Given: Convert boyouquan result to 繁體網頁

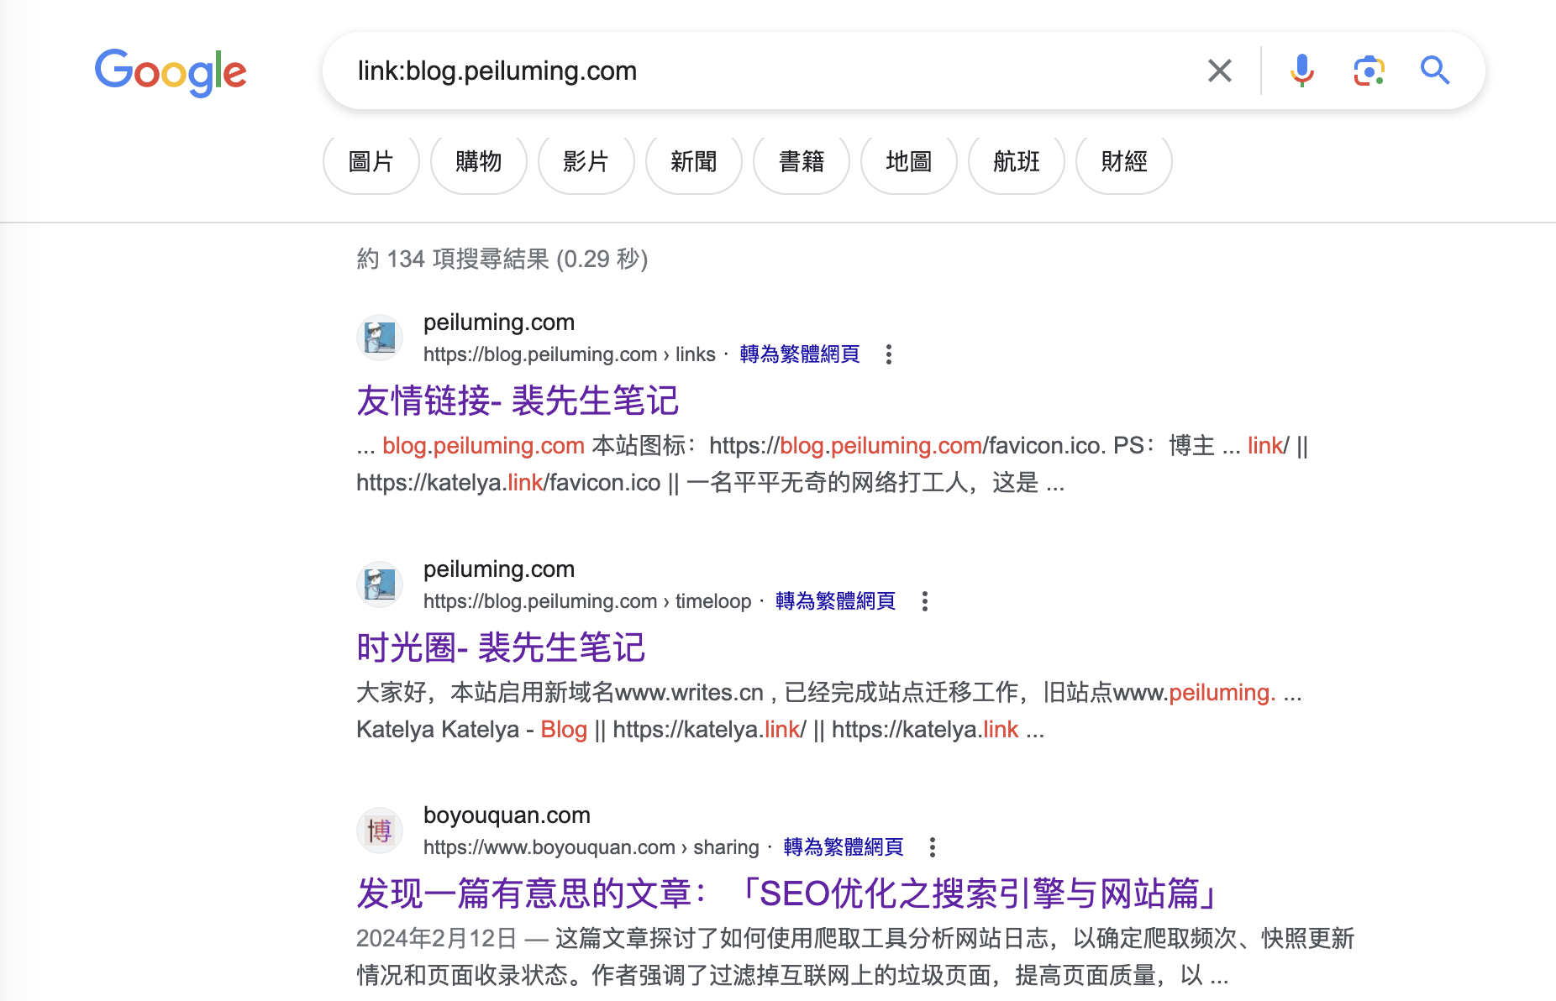Looking at the screenshot, I should click(x=844, y=847).
